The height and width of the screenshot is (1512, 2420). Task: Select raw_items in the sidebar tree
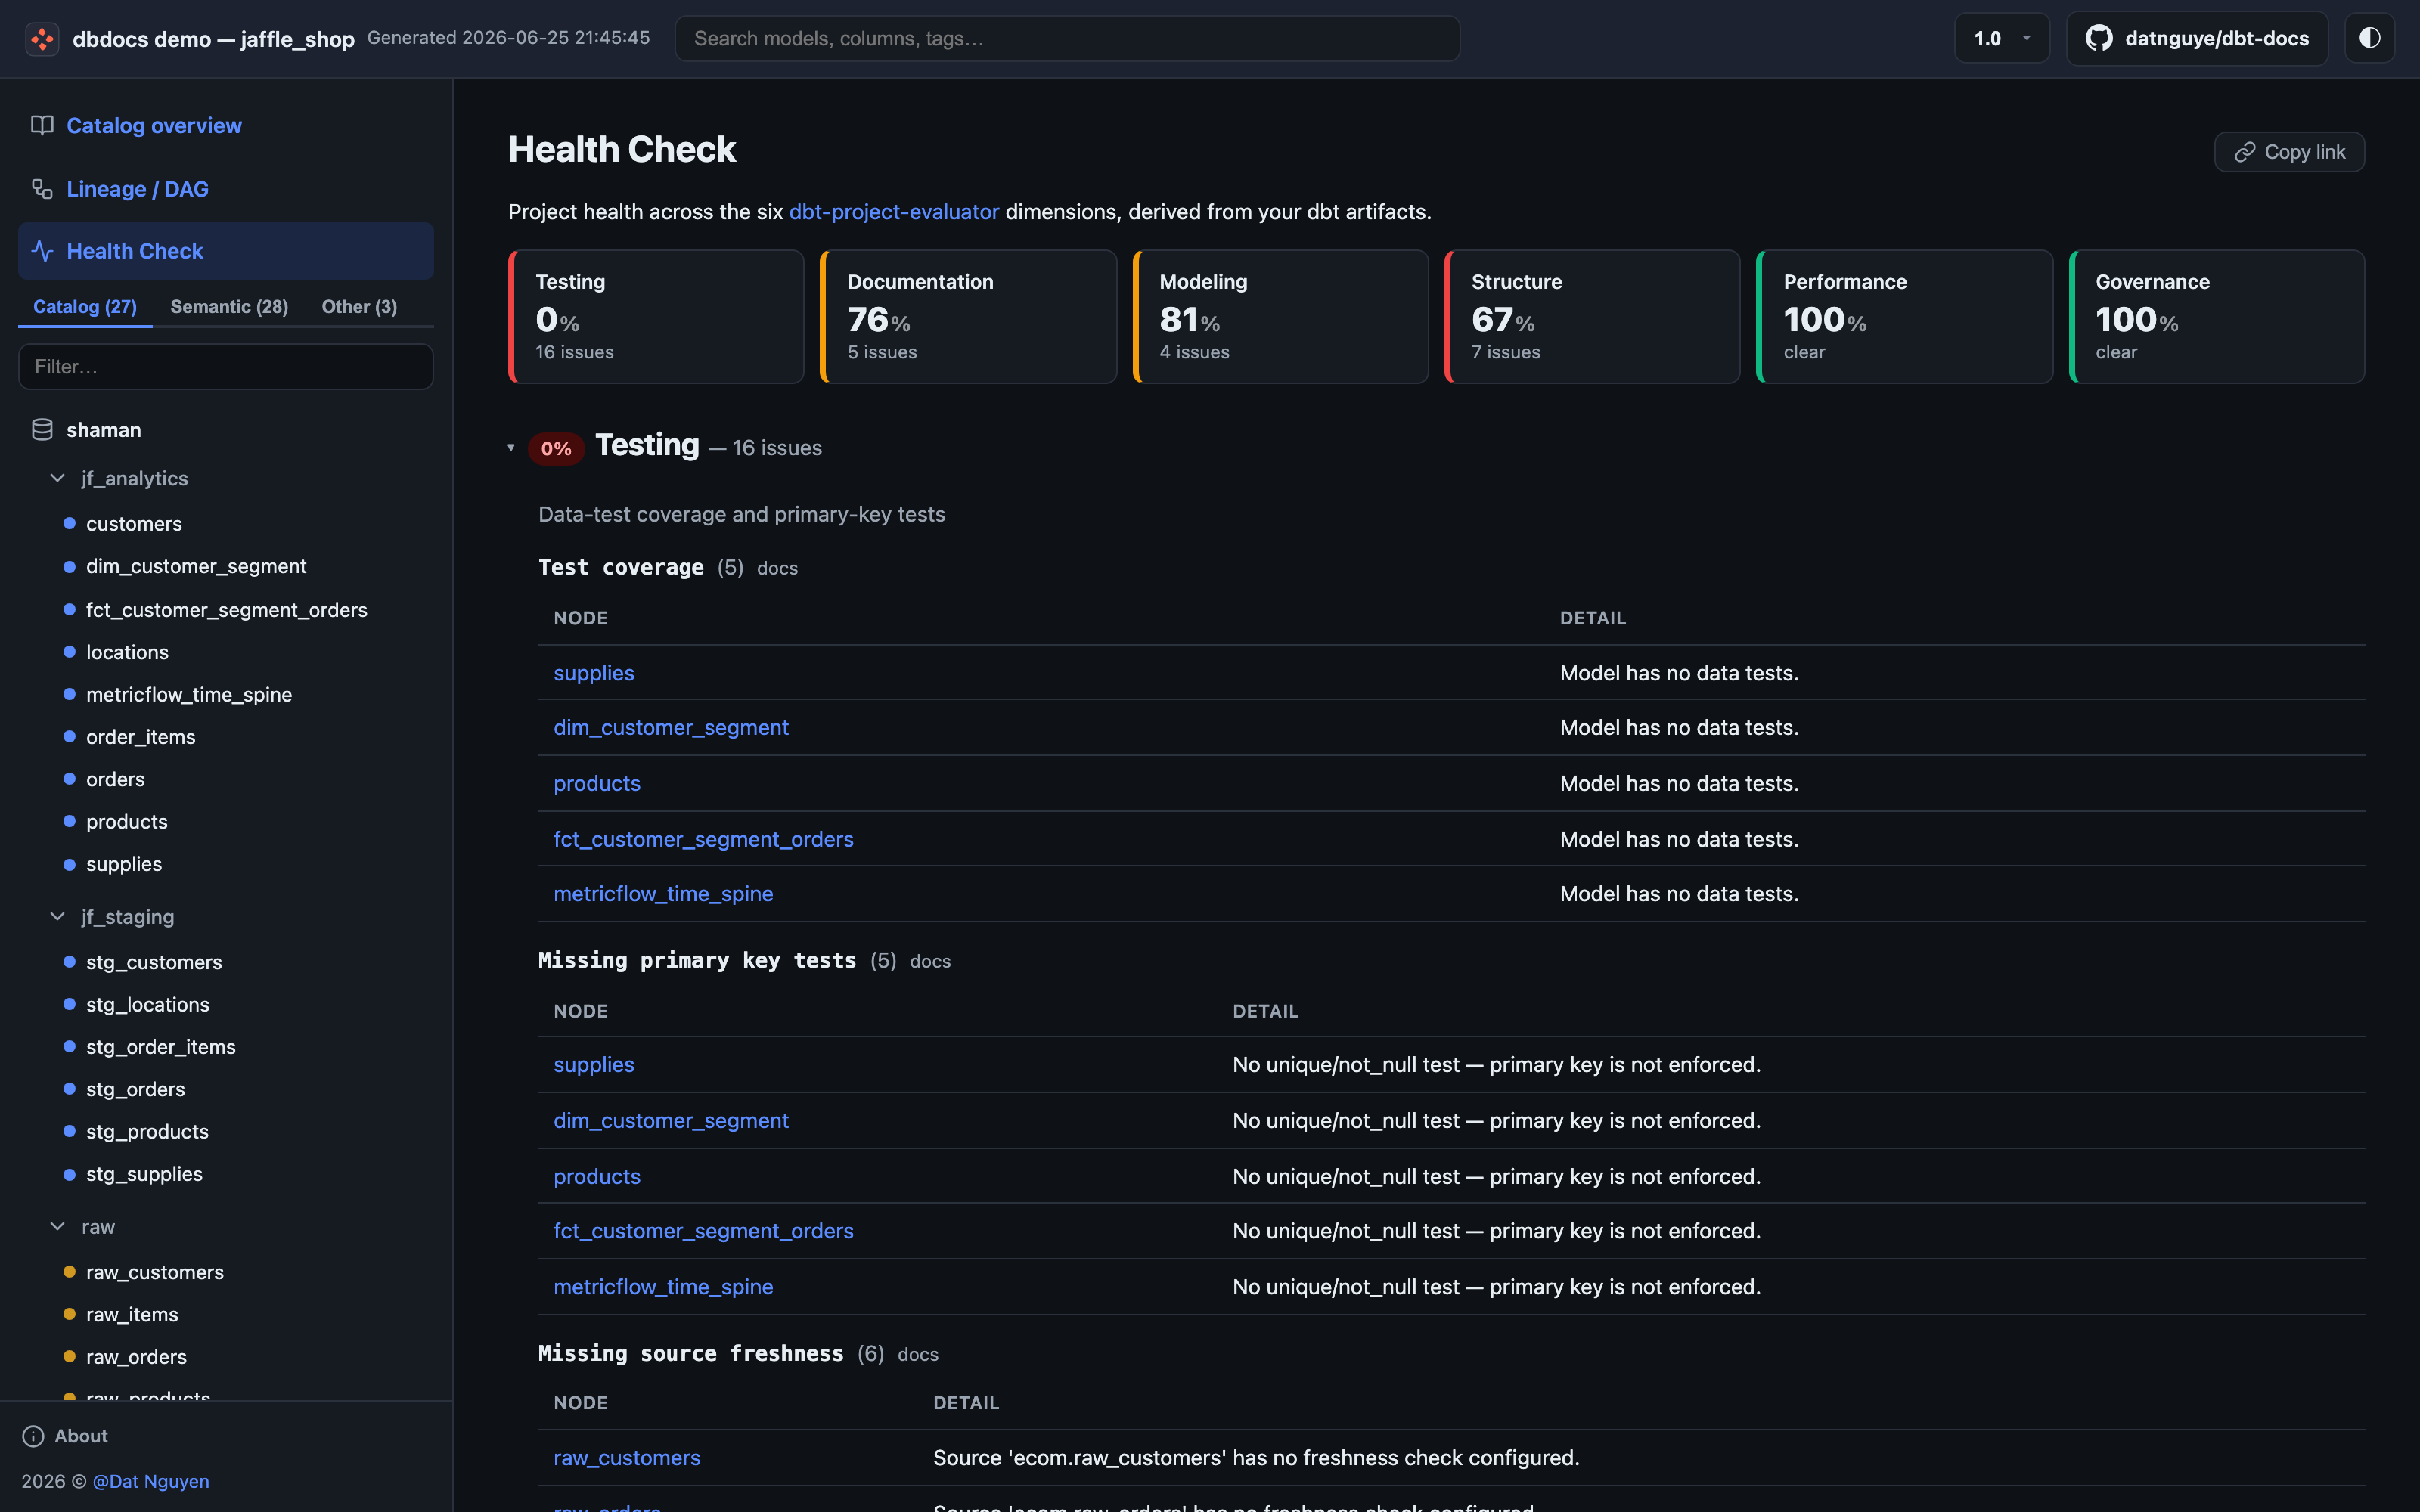(x=132, y=1315)
